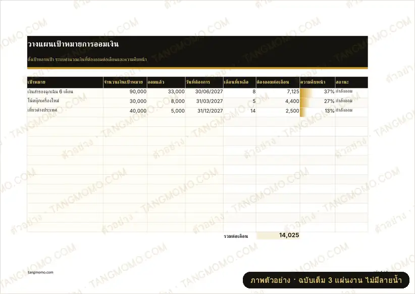Click กำลังออม status in the 90,000 row
This screenshot has height=294, width=415.
(x=344, y=91)
